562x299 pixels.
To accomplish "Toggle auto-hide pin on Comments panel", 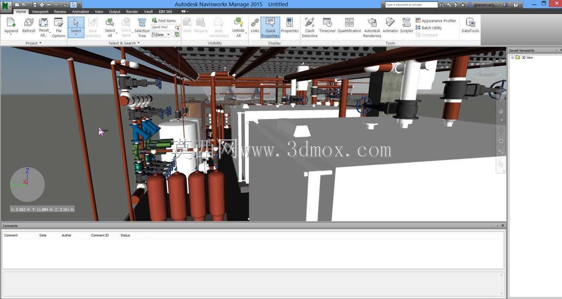I will click(497, 225).
